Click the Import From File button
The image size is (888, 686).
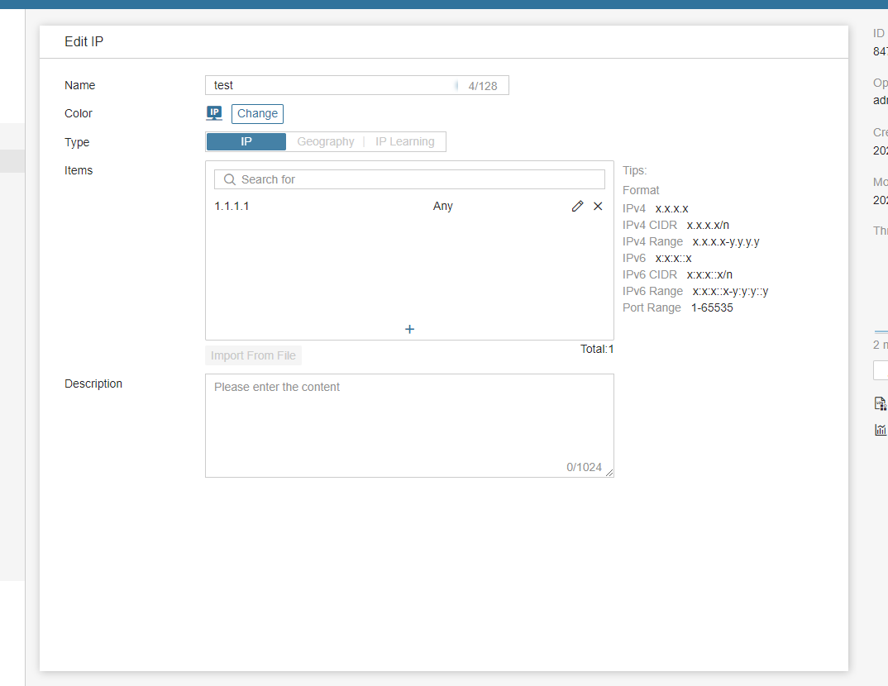click(x=253, y=355)
